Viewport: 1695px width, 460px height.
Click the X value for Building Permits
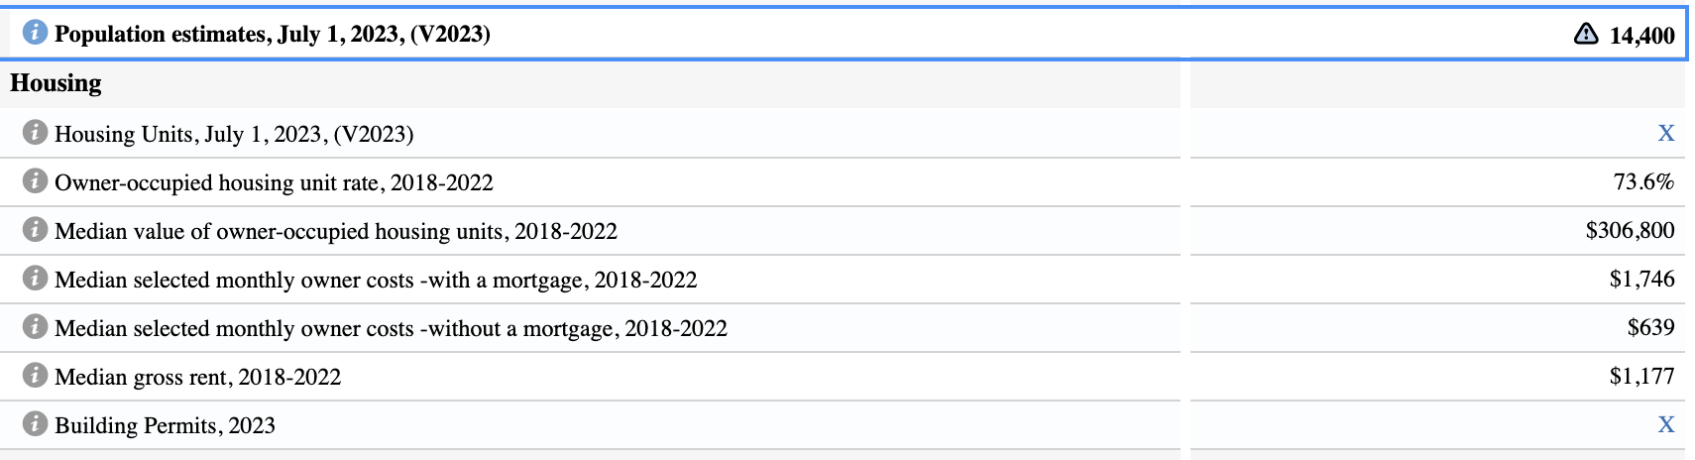(x=1666, y=425)
